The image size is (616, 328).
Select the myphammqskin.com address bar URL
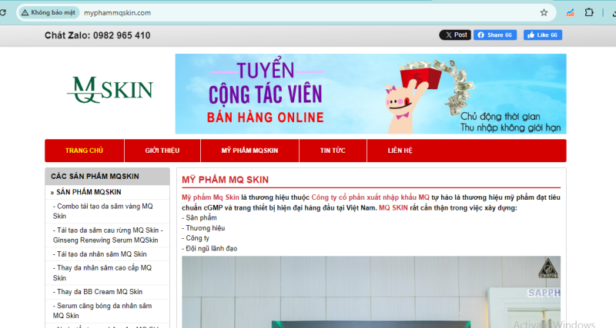(118, 13)
